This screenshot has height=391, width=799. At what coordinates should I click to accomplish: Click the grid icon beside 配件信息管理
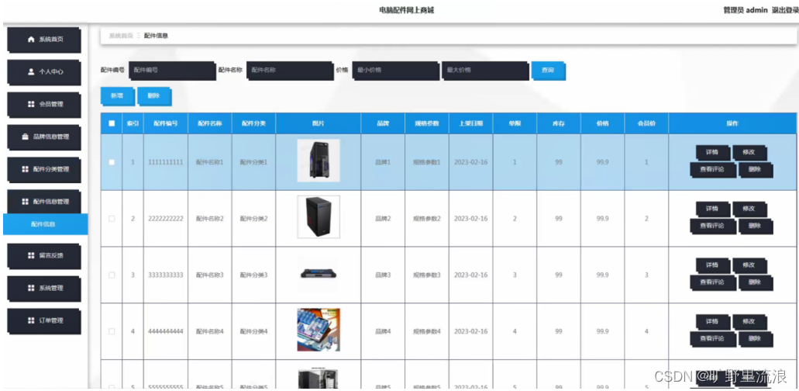pyautogui.click(x=25, y=202)
